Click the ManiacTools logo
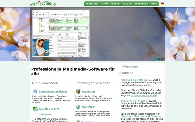The image size is (195, 122). [43, 3]
